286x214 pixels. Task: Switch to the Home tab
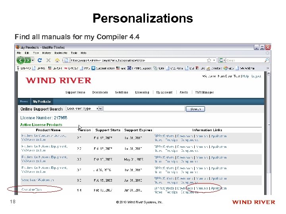point(24,101)
